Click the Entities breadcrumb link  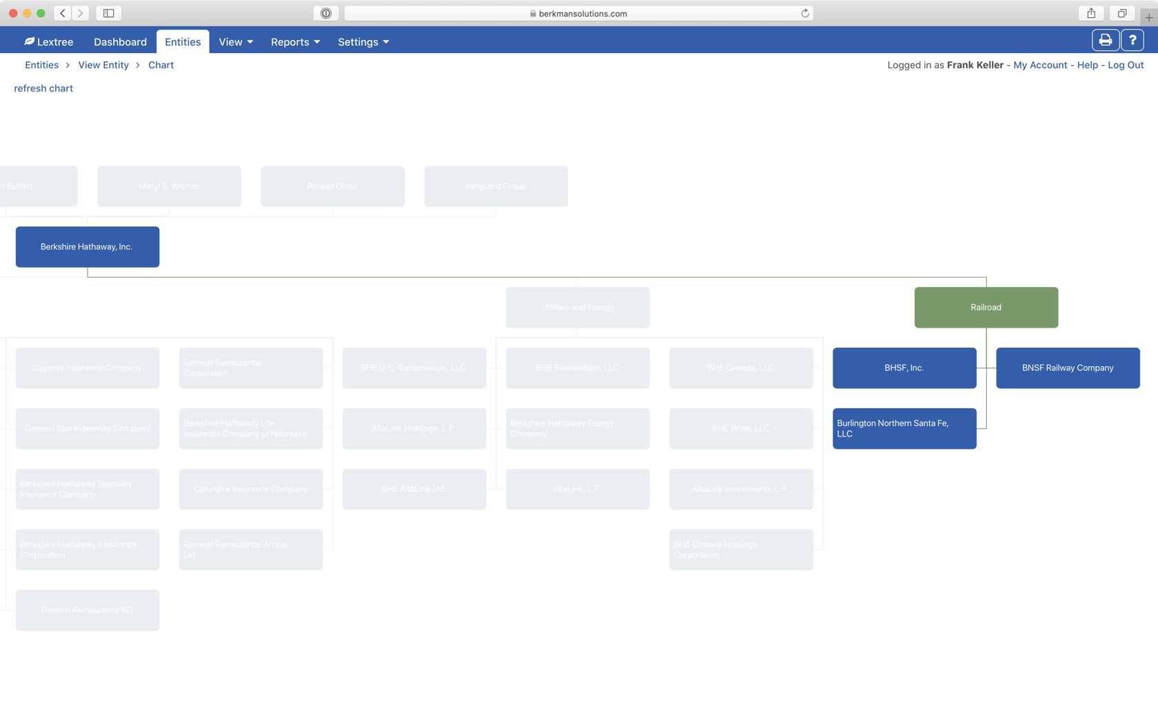point(41,65)
